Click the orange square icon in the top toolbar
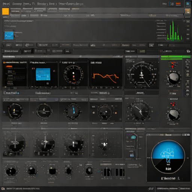 click(6, 12)
